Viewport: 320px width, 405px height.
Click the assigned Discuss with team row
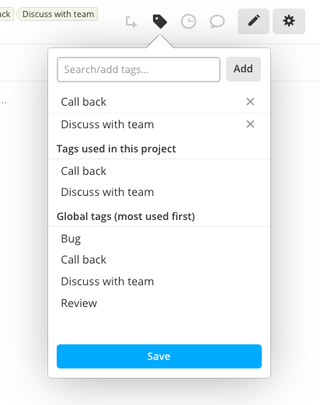159,124
